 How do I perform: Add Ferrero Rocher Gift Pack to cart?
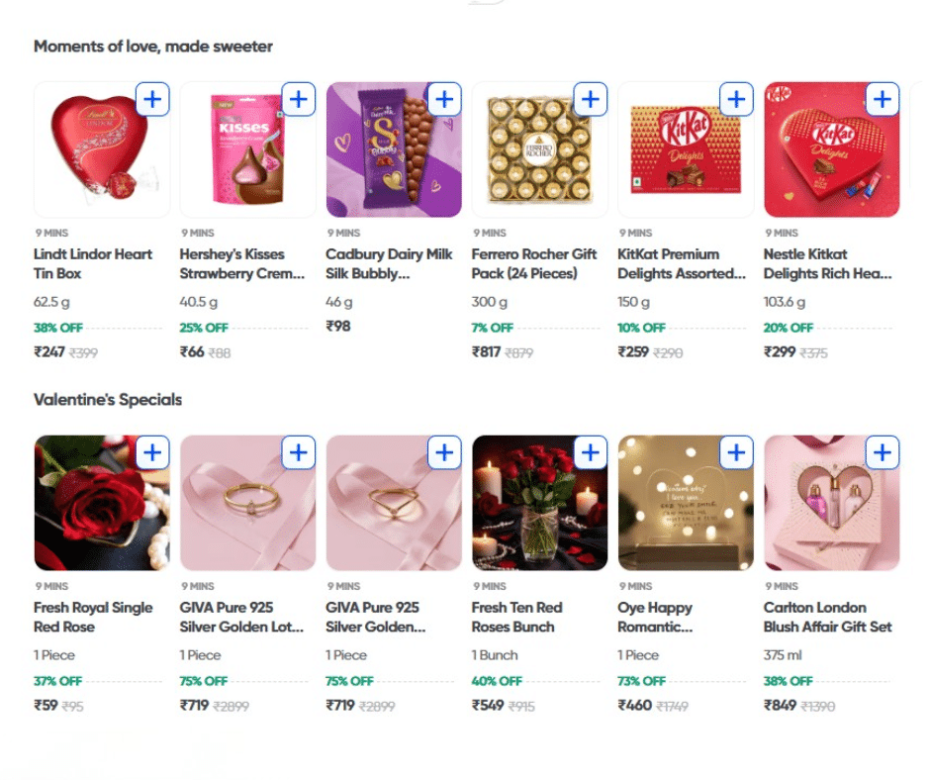point(591,99)
